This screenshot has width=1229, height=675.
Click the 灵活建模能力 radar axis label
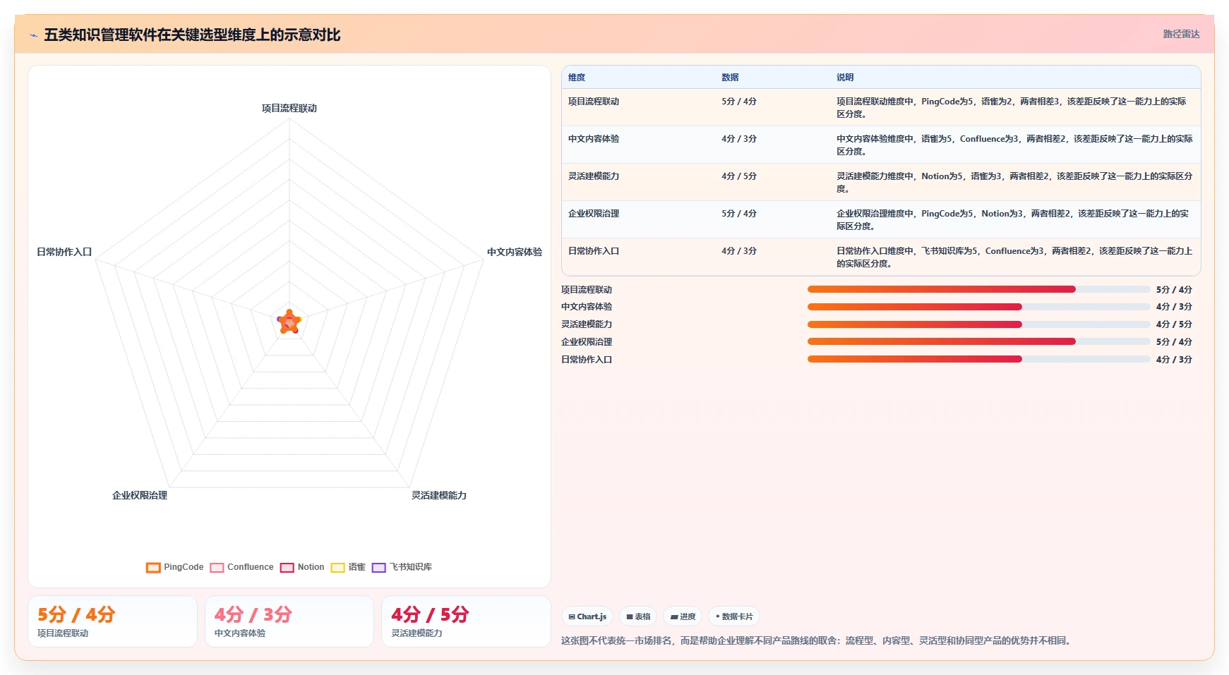point(439,496)
